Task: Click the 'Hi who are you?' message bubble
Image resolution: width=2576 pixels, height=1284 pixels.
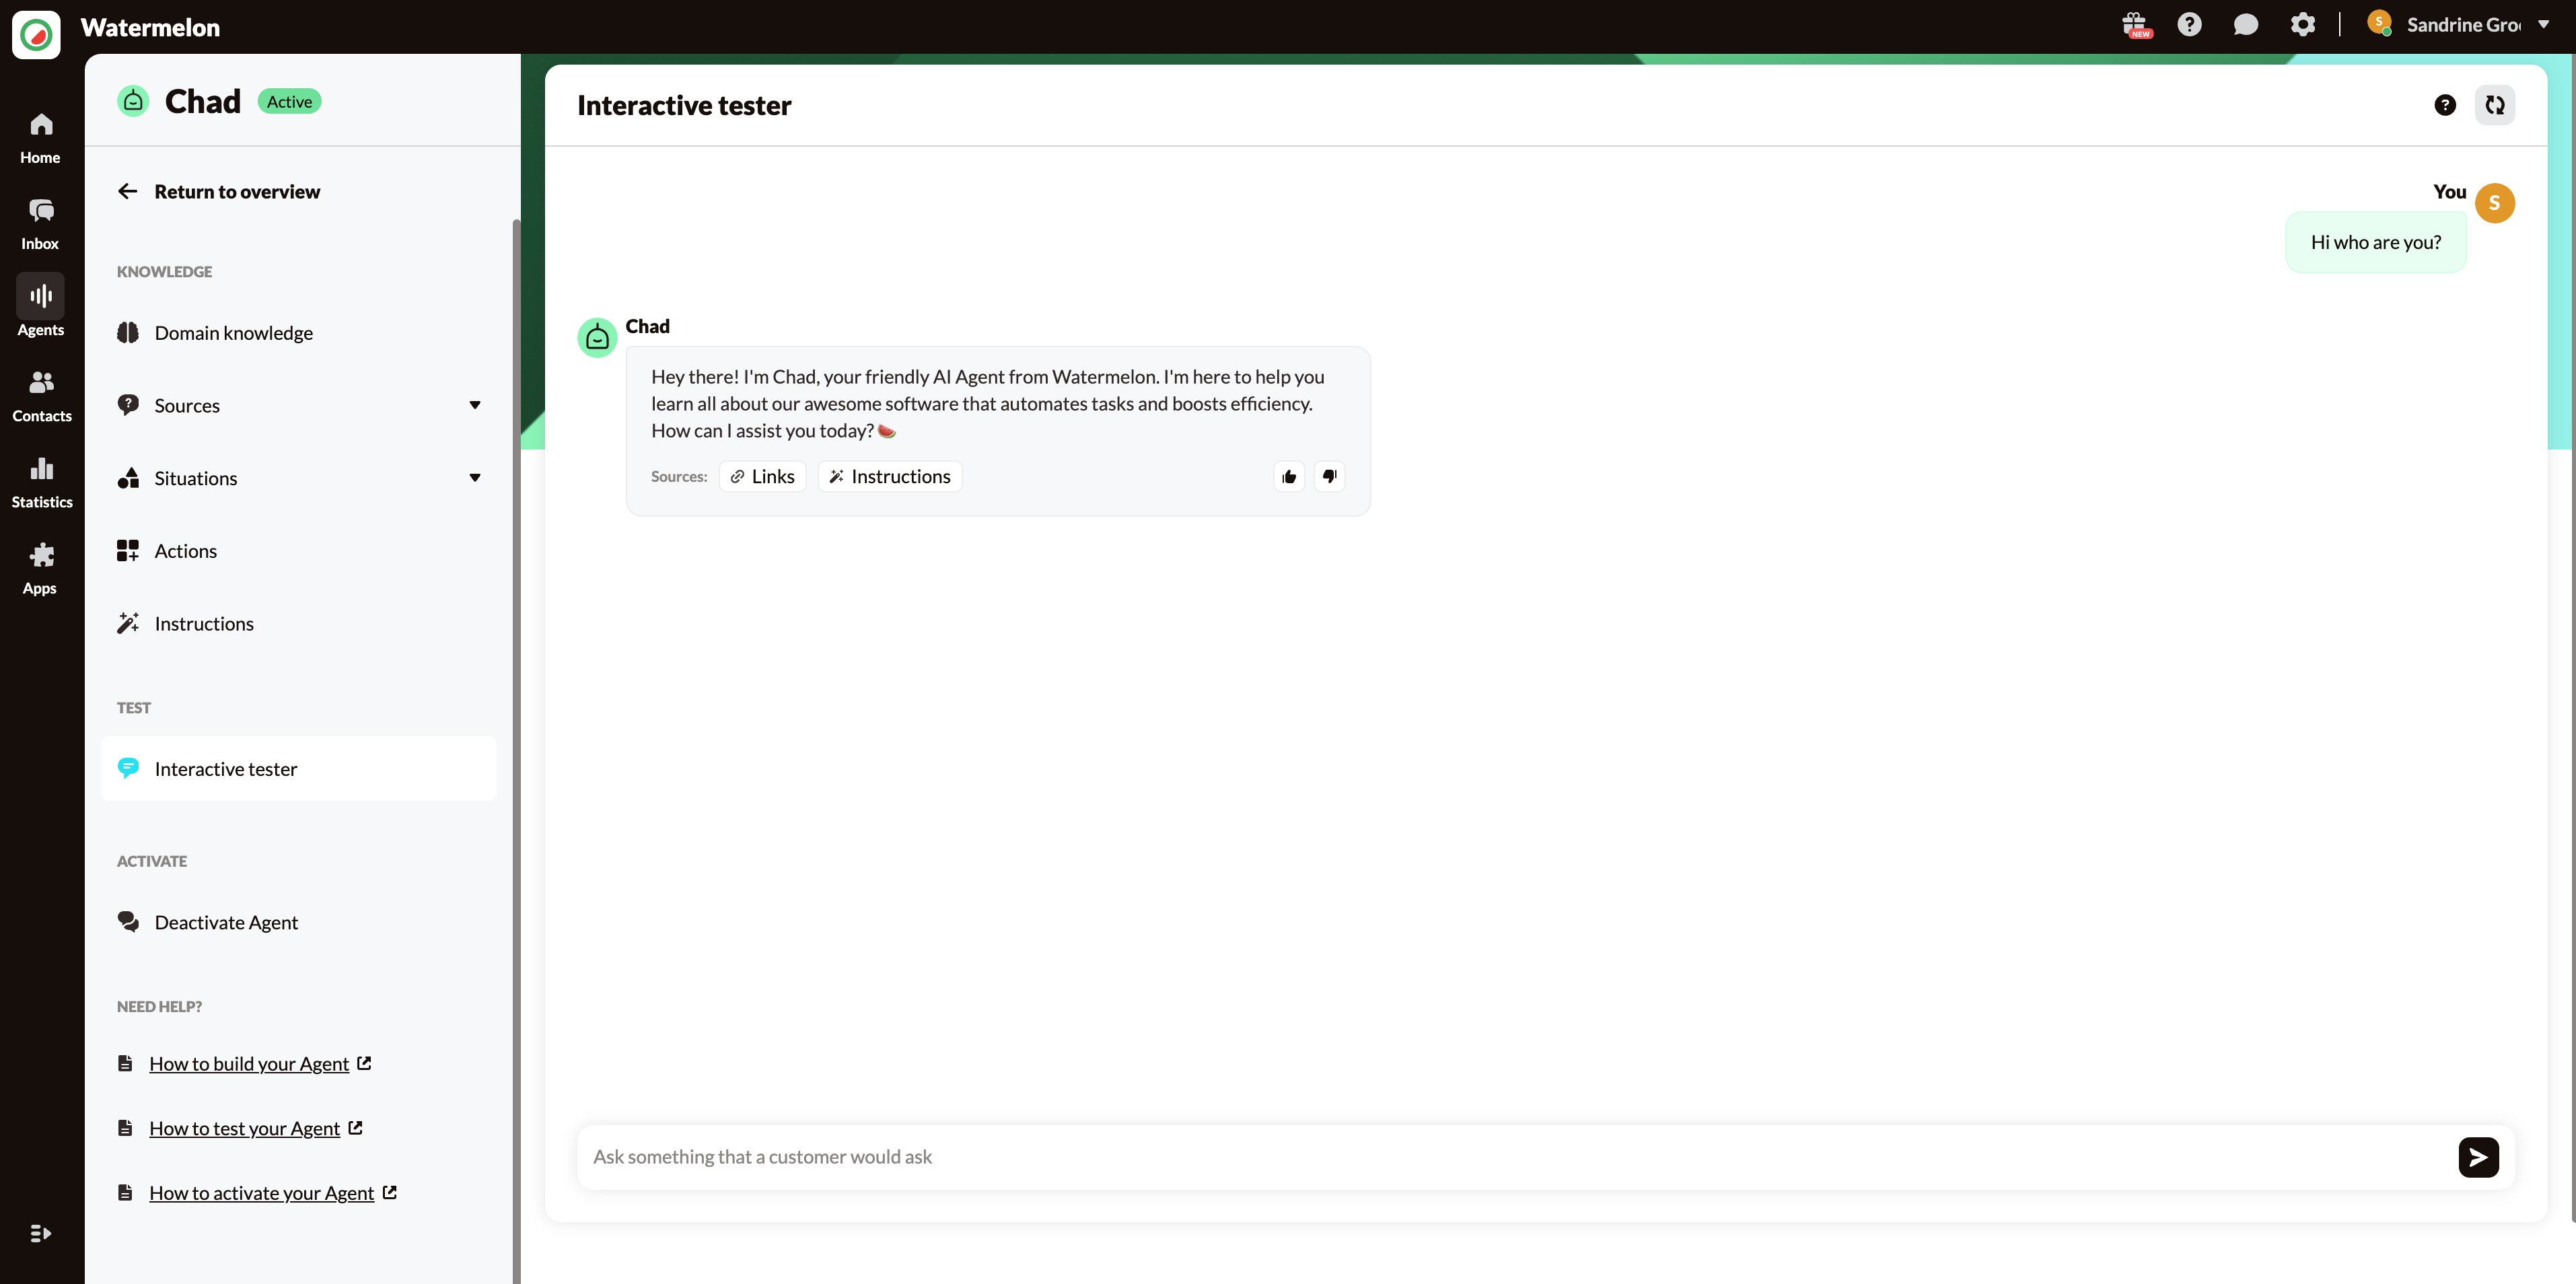Action: point(2375,242)
